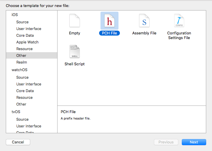Select Source under tvOS
212x151 pixels.
click(x=22, y=119)
